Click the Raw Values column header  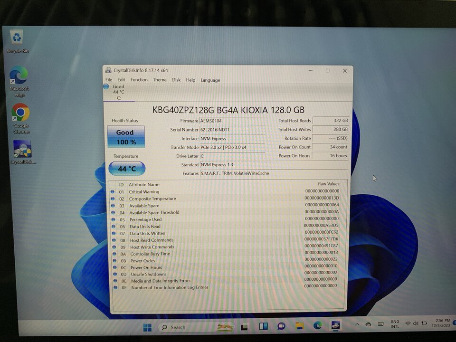[x=329, y=184]
